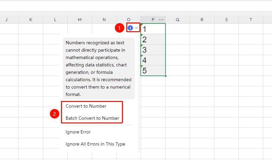Select column Q header
The width and height of the screenshot is (272, 160).
(x=178, y=20)
